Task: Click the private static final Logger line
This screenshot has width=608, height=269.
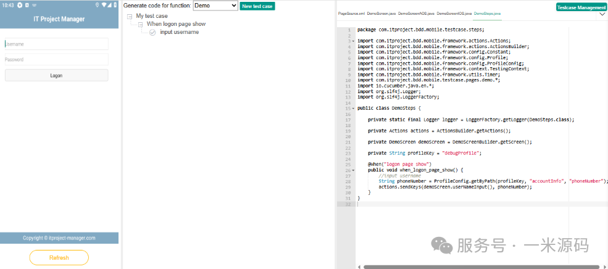Action: (x=471, y=120)
